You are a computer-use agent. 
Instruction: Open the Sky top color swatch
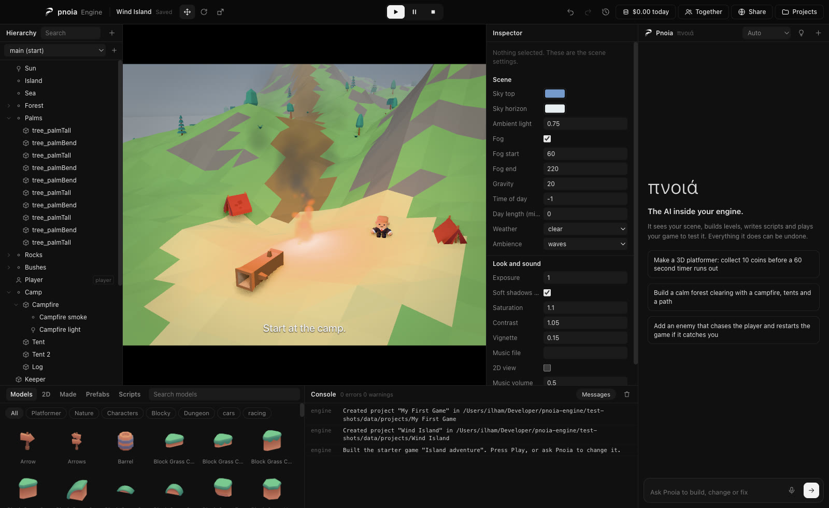coord(554,94)
